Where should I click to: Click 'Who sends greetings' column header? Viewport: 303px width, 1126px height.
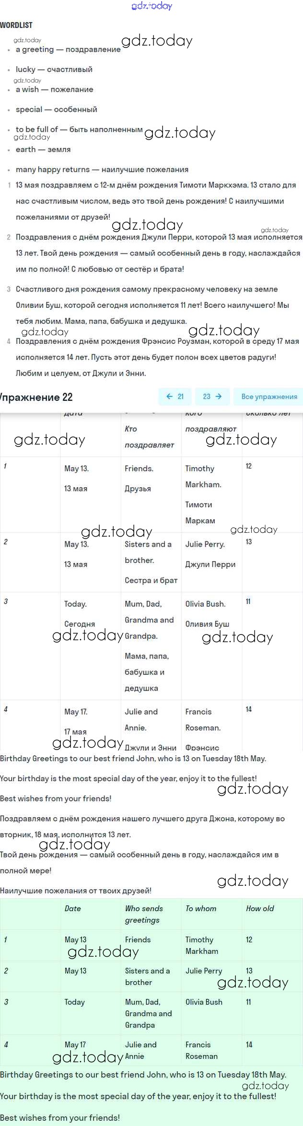click(x=144, y=914)
